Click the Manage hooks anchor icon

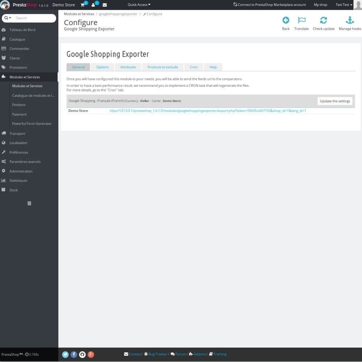point(350,20)
